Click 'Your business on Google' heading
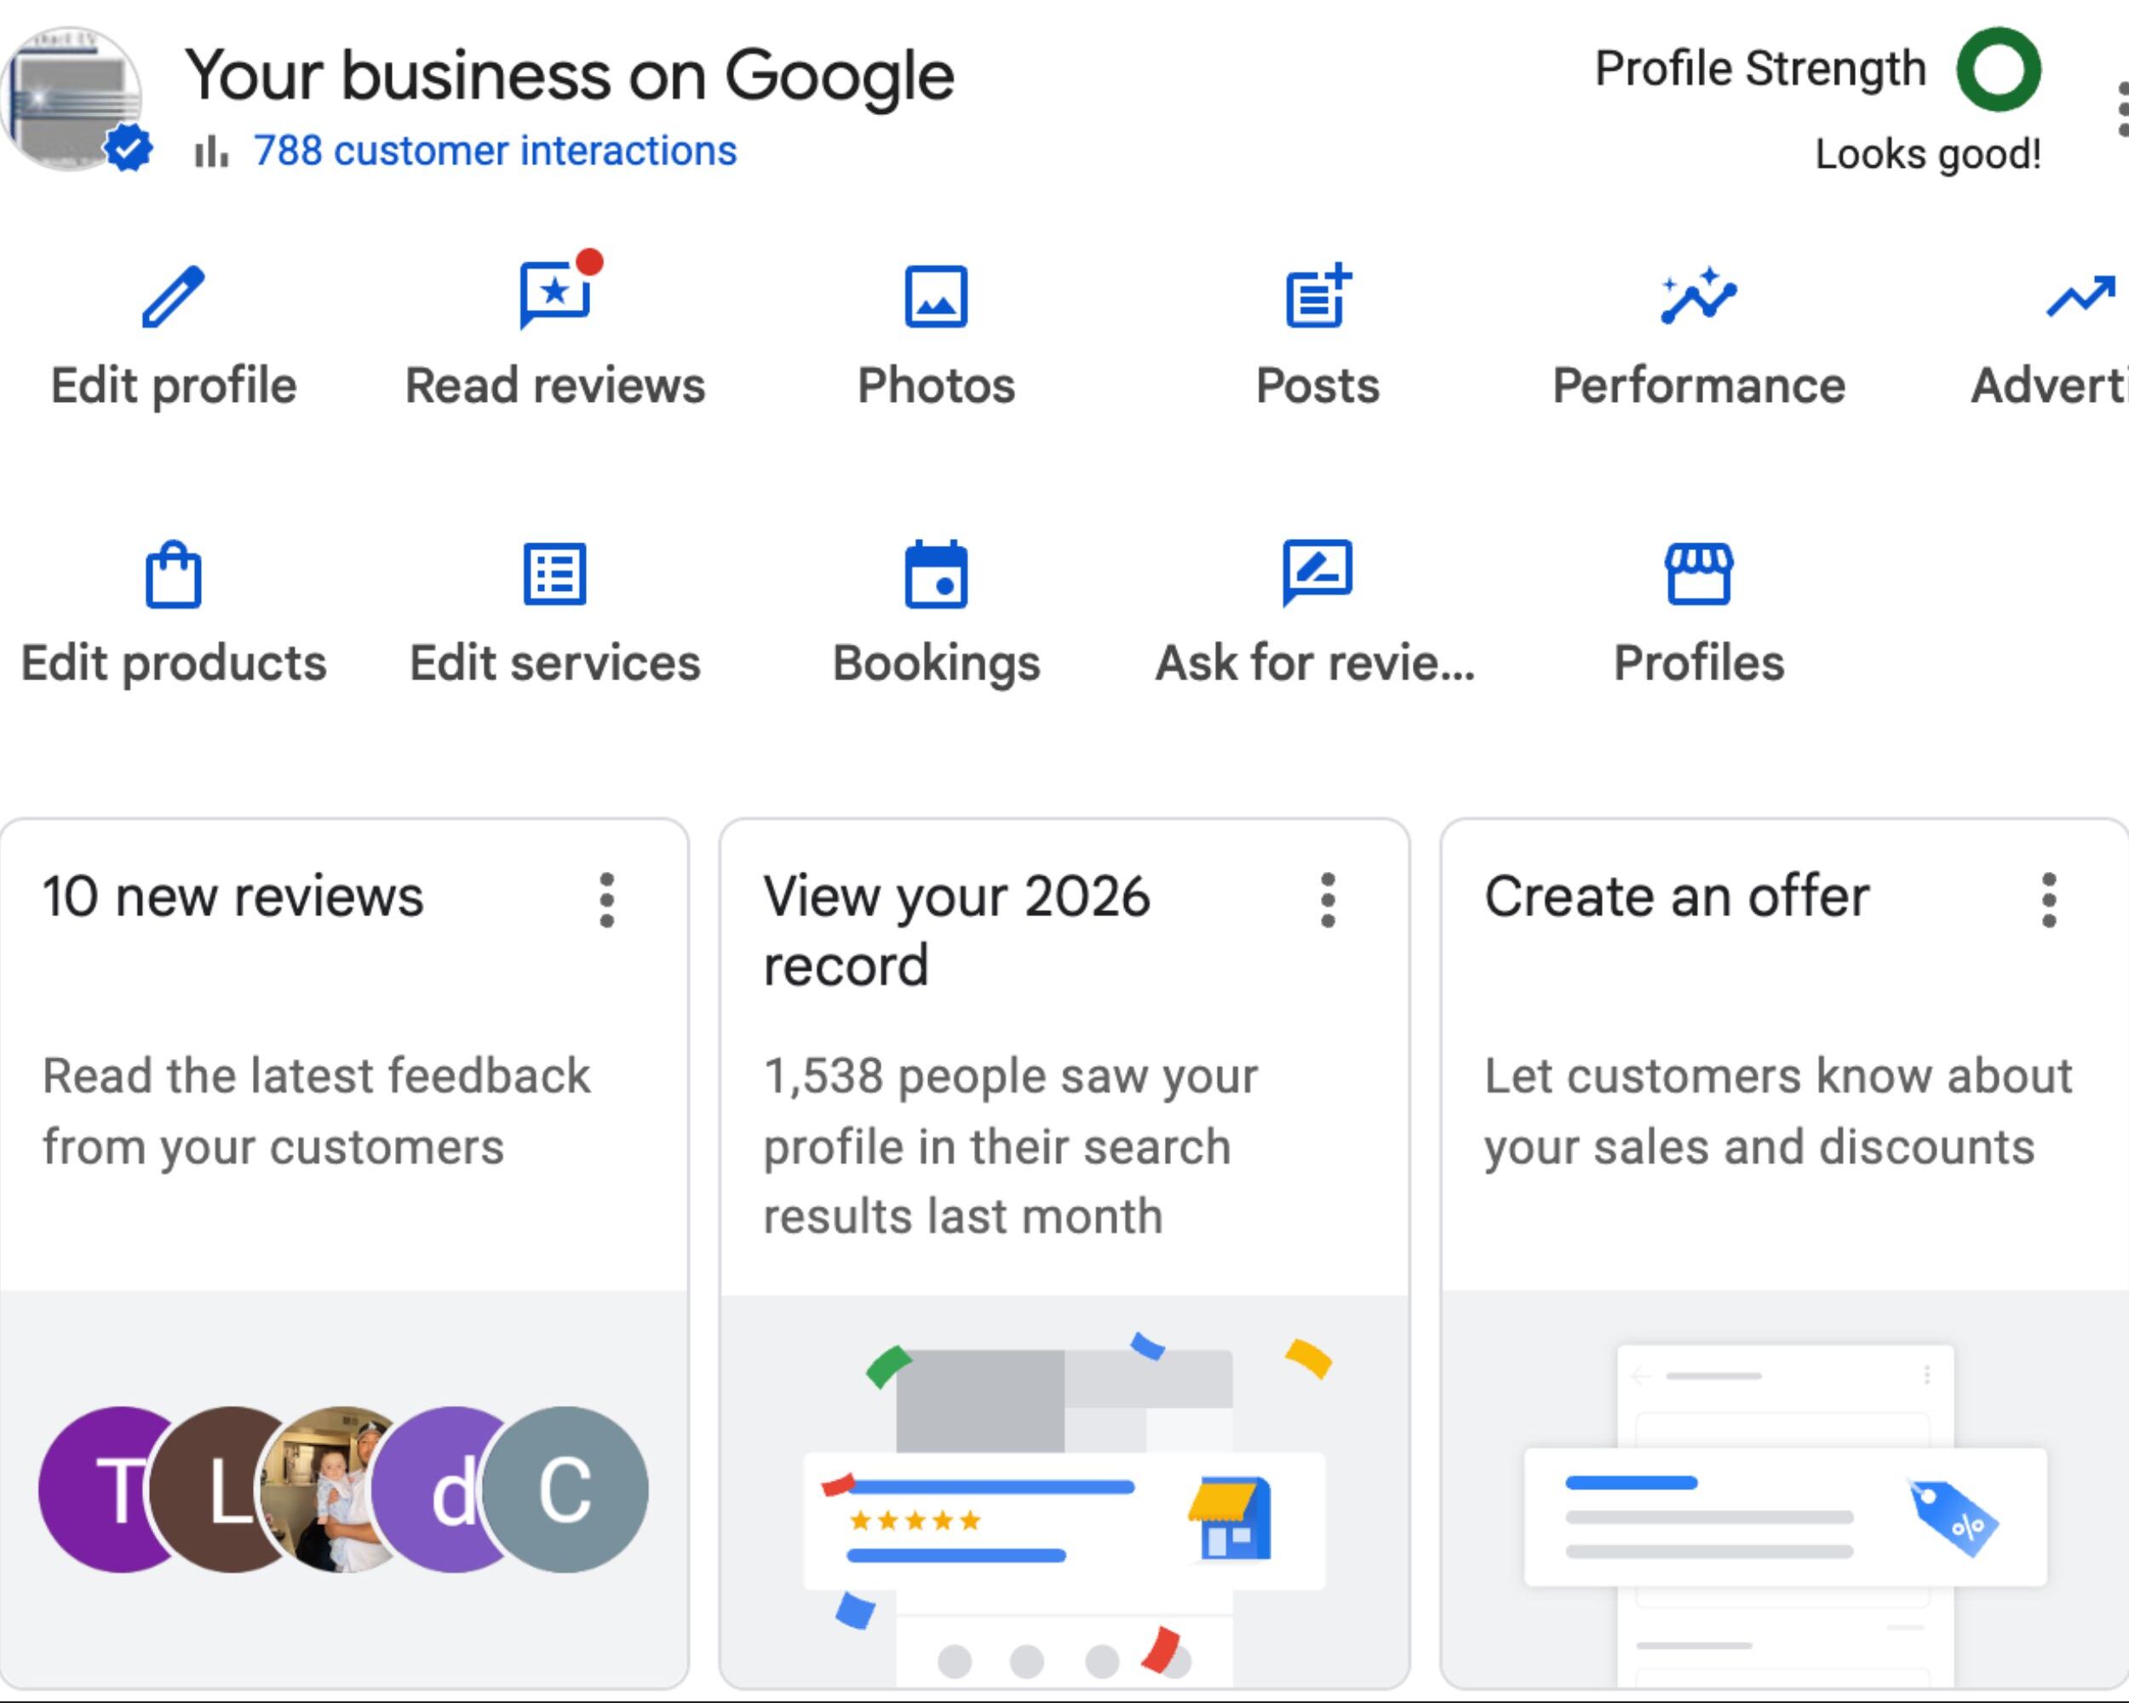The width and height of the screenshot is (2129, 1703). coord(570,76)
